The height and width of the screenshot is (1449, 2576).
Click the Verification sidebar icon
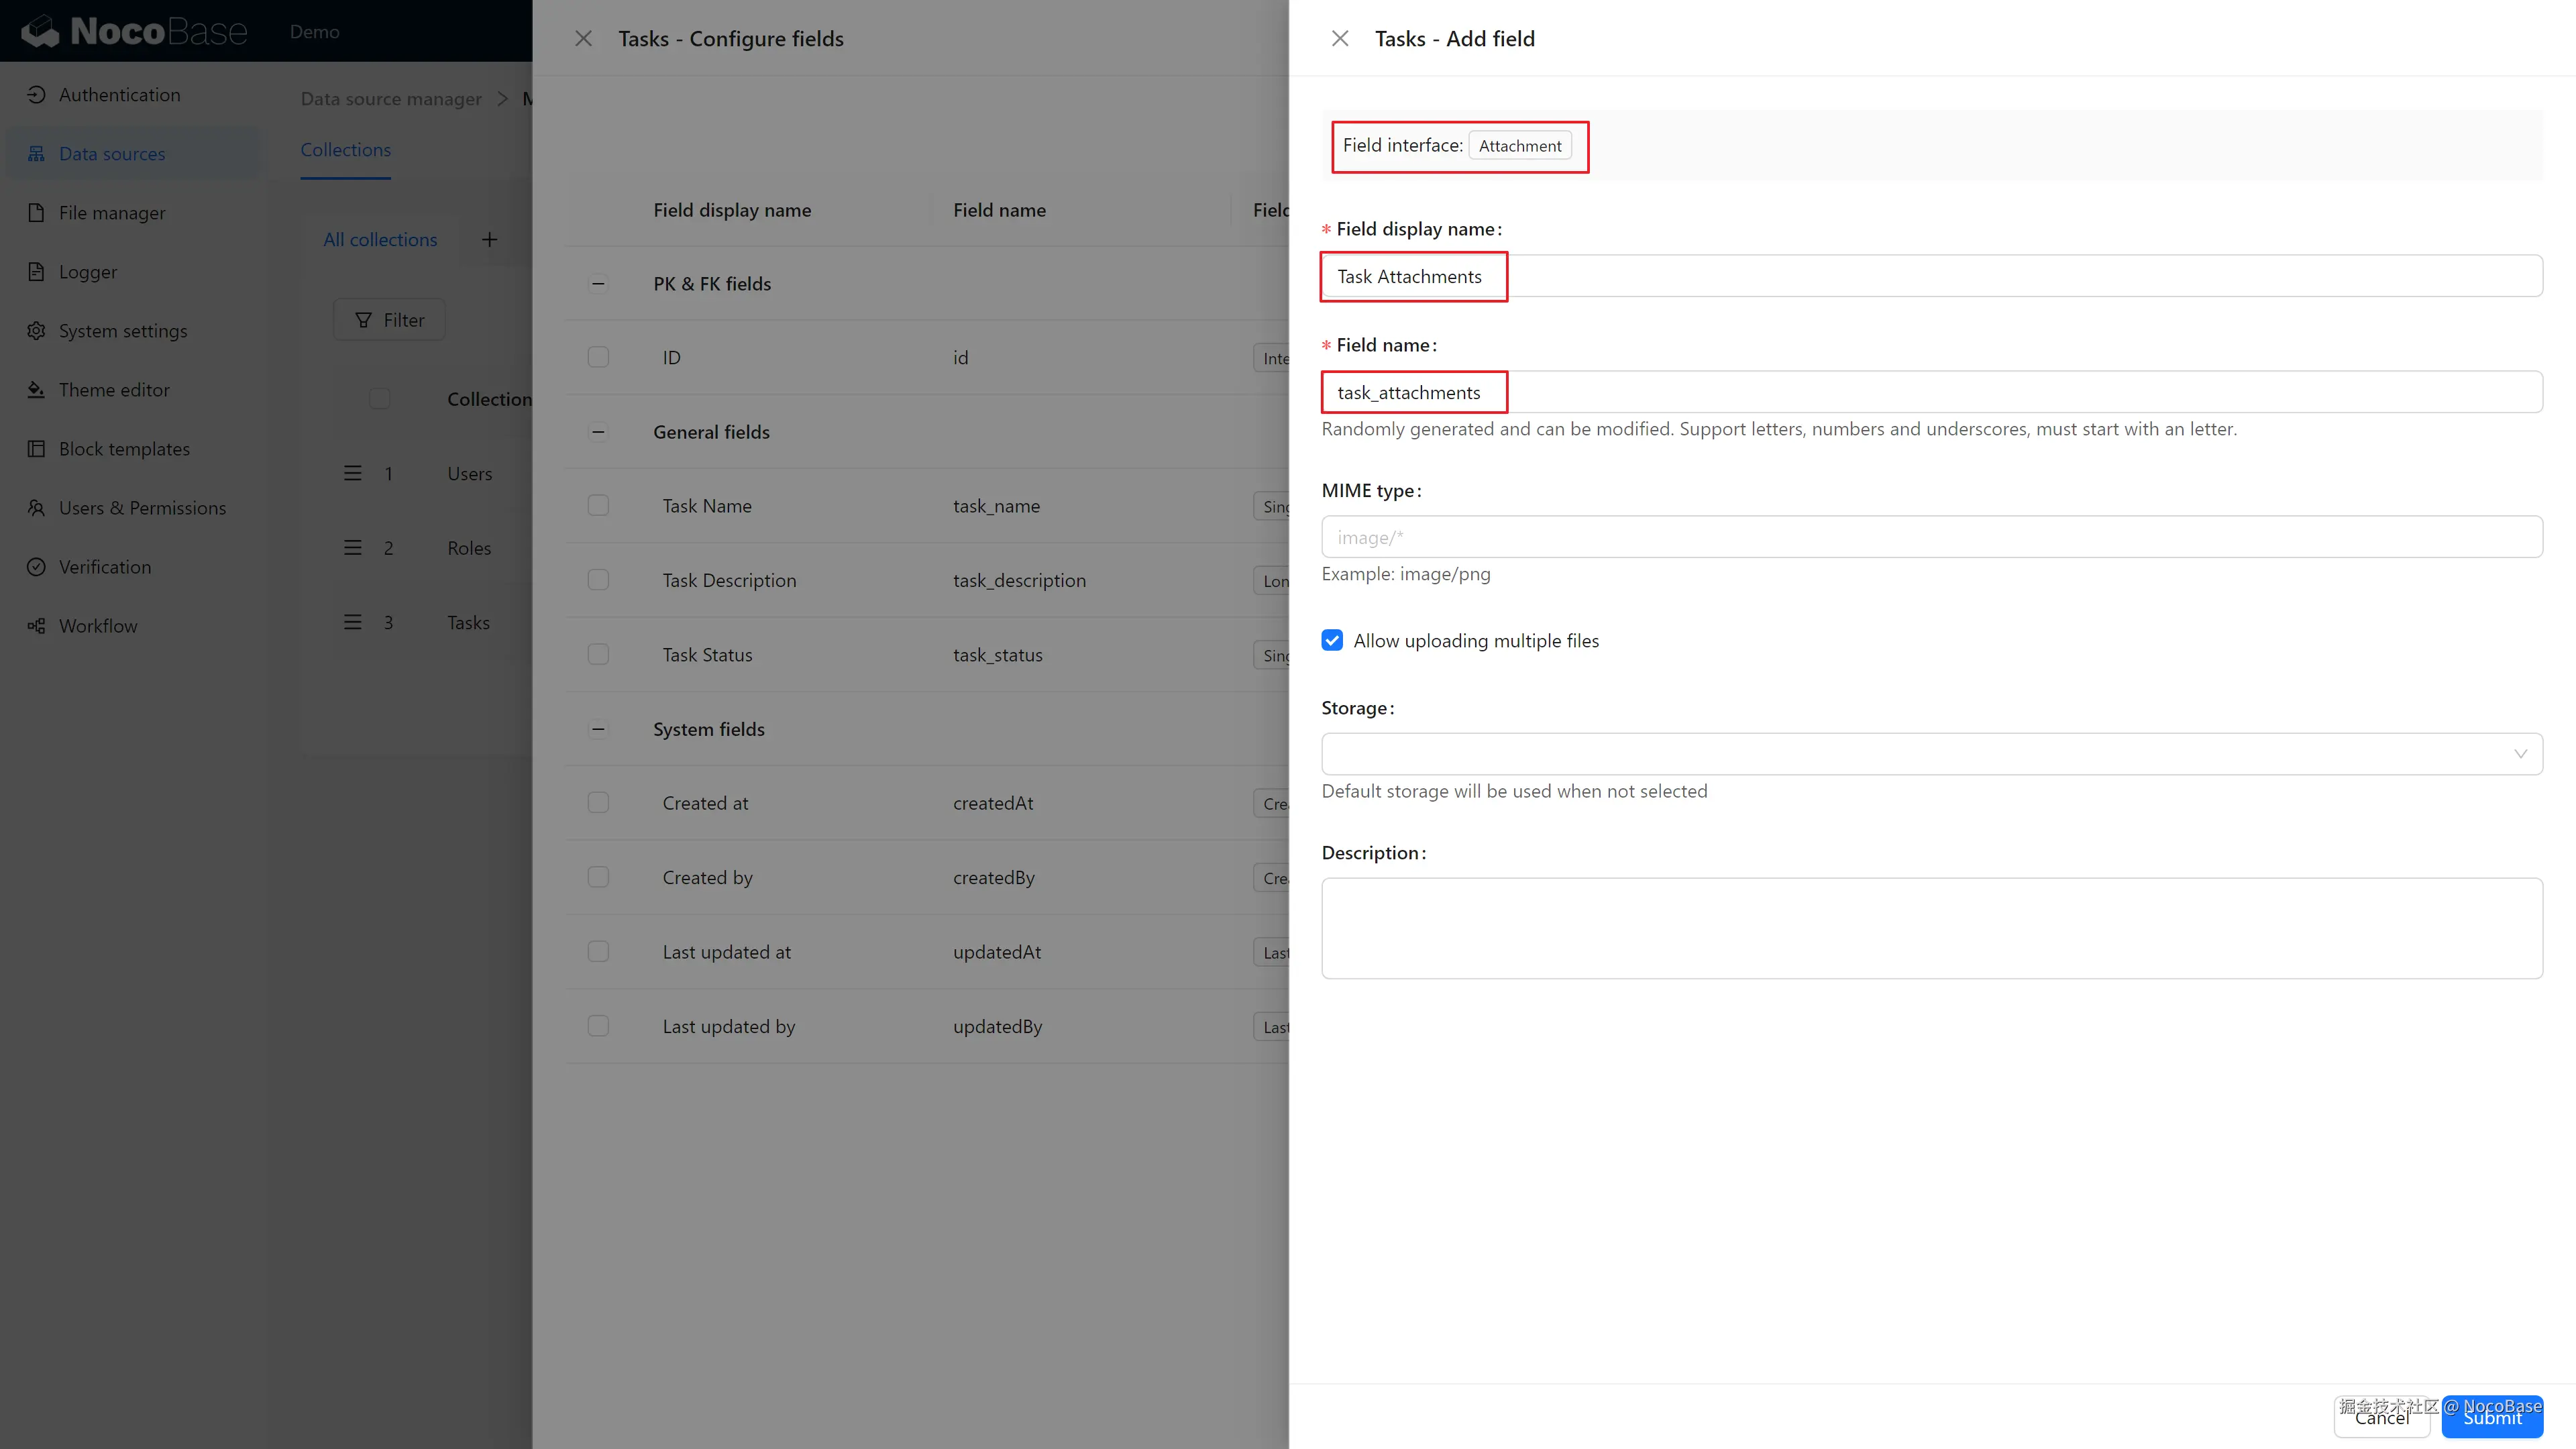pos(36,567)
